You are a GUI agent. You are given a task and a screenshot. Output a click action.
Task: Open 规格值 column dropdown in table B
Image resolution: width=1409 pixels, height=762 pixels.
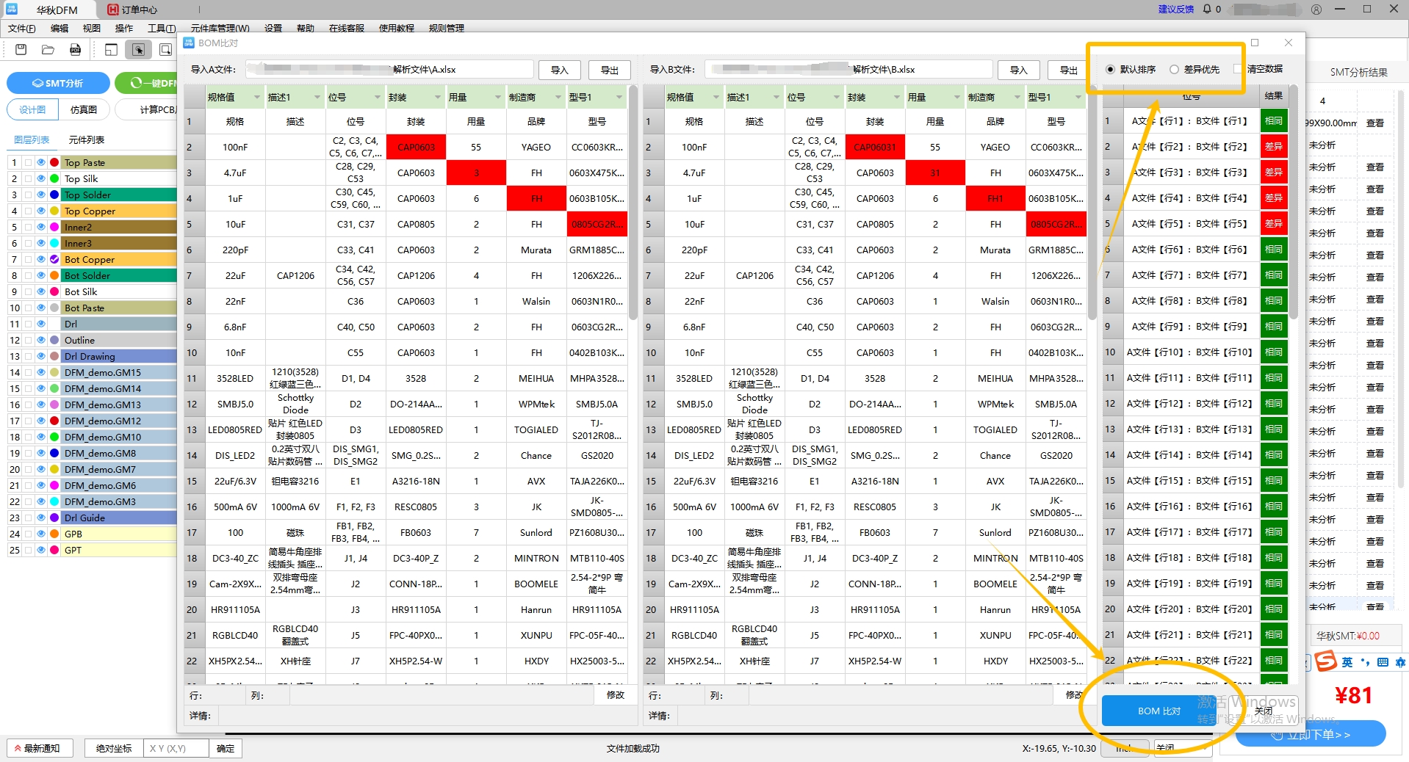point(716,97)
